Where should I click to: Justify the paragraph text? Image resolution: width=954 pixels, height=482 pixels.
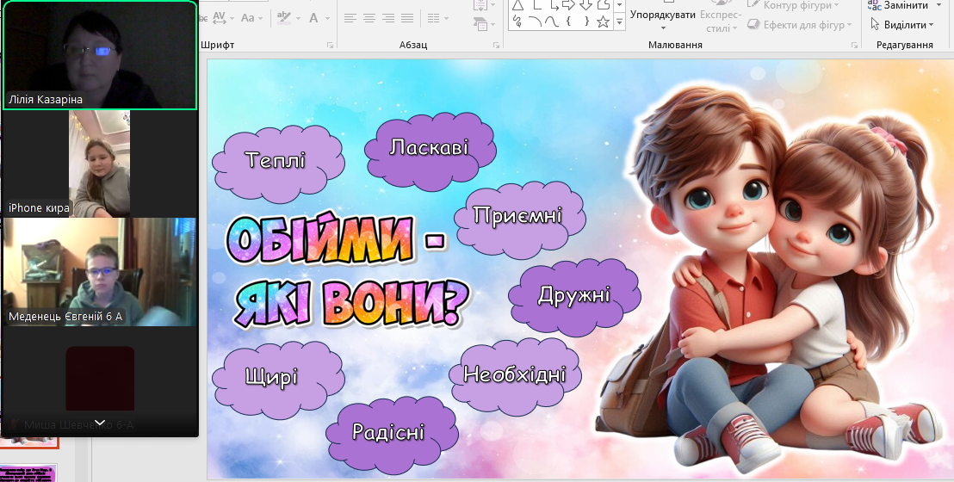pyautogui.click(x=408, y=18)
